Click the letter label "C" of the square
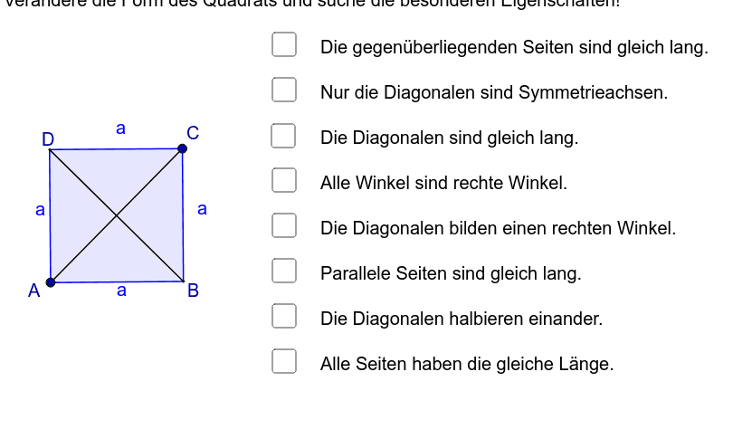 [193, 132]
